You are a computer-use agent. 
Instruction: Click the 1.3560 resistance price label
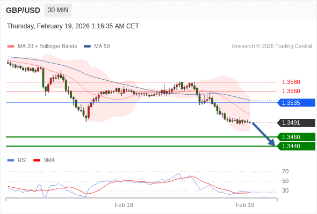click(291, 91)
